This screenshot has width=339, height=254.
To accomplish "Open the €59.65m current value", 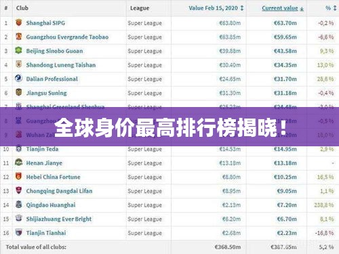I will [x=285, y=37].
